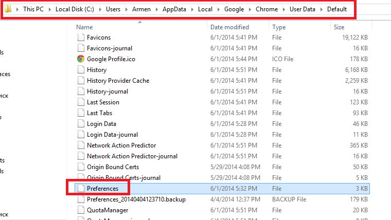Click the Last Session file icon
Image resolution: width=391 pixels, height=220 pixels.
(x=81, y=102)
